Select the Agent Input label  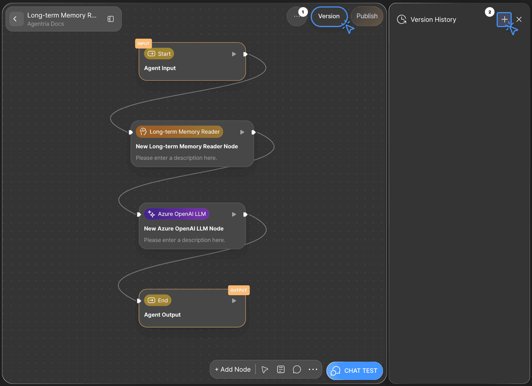160,68
